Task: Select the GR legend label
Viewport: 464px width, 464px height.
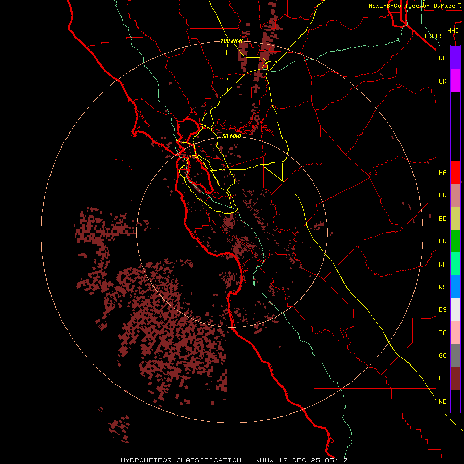Action: (x=442, y=195)
